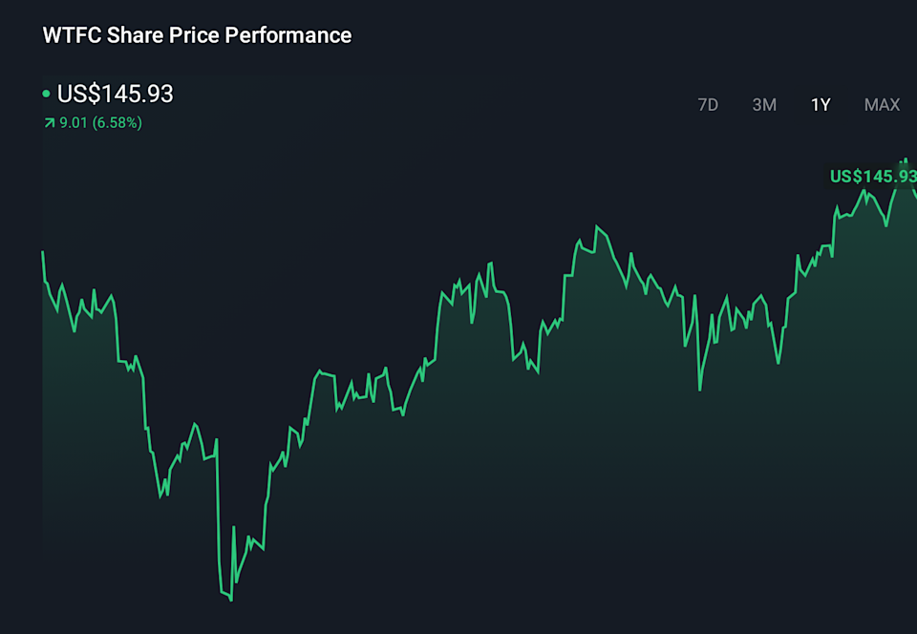The image size is (917, 634).
Task: Click the WTFC Share Price Performance title
Action: click(x=197, y=35)
